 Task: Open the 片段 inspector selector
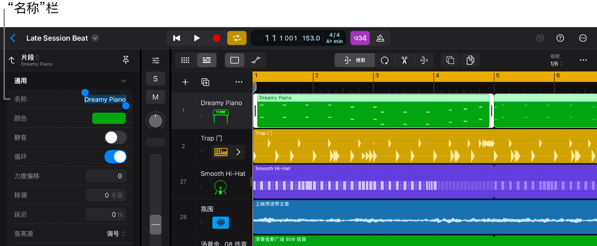pyautogui.click(x=31, y=57)
